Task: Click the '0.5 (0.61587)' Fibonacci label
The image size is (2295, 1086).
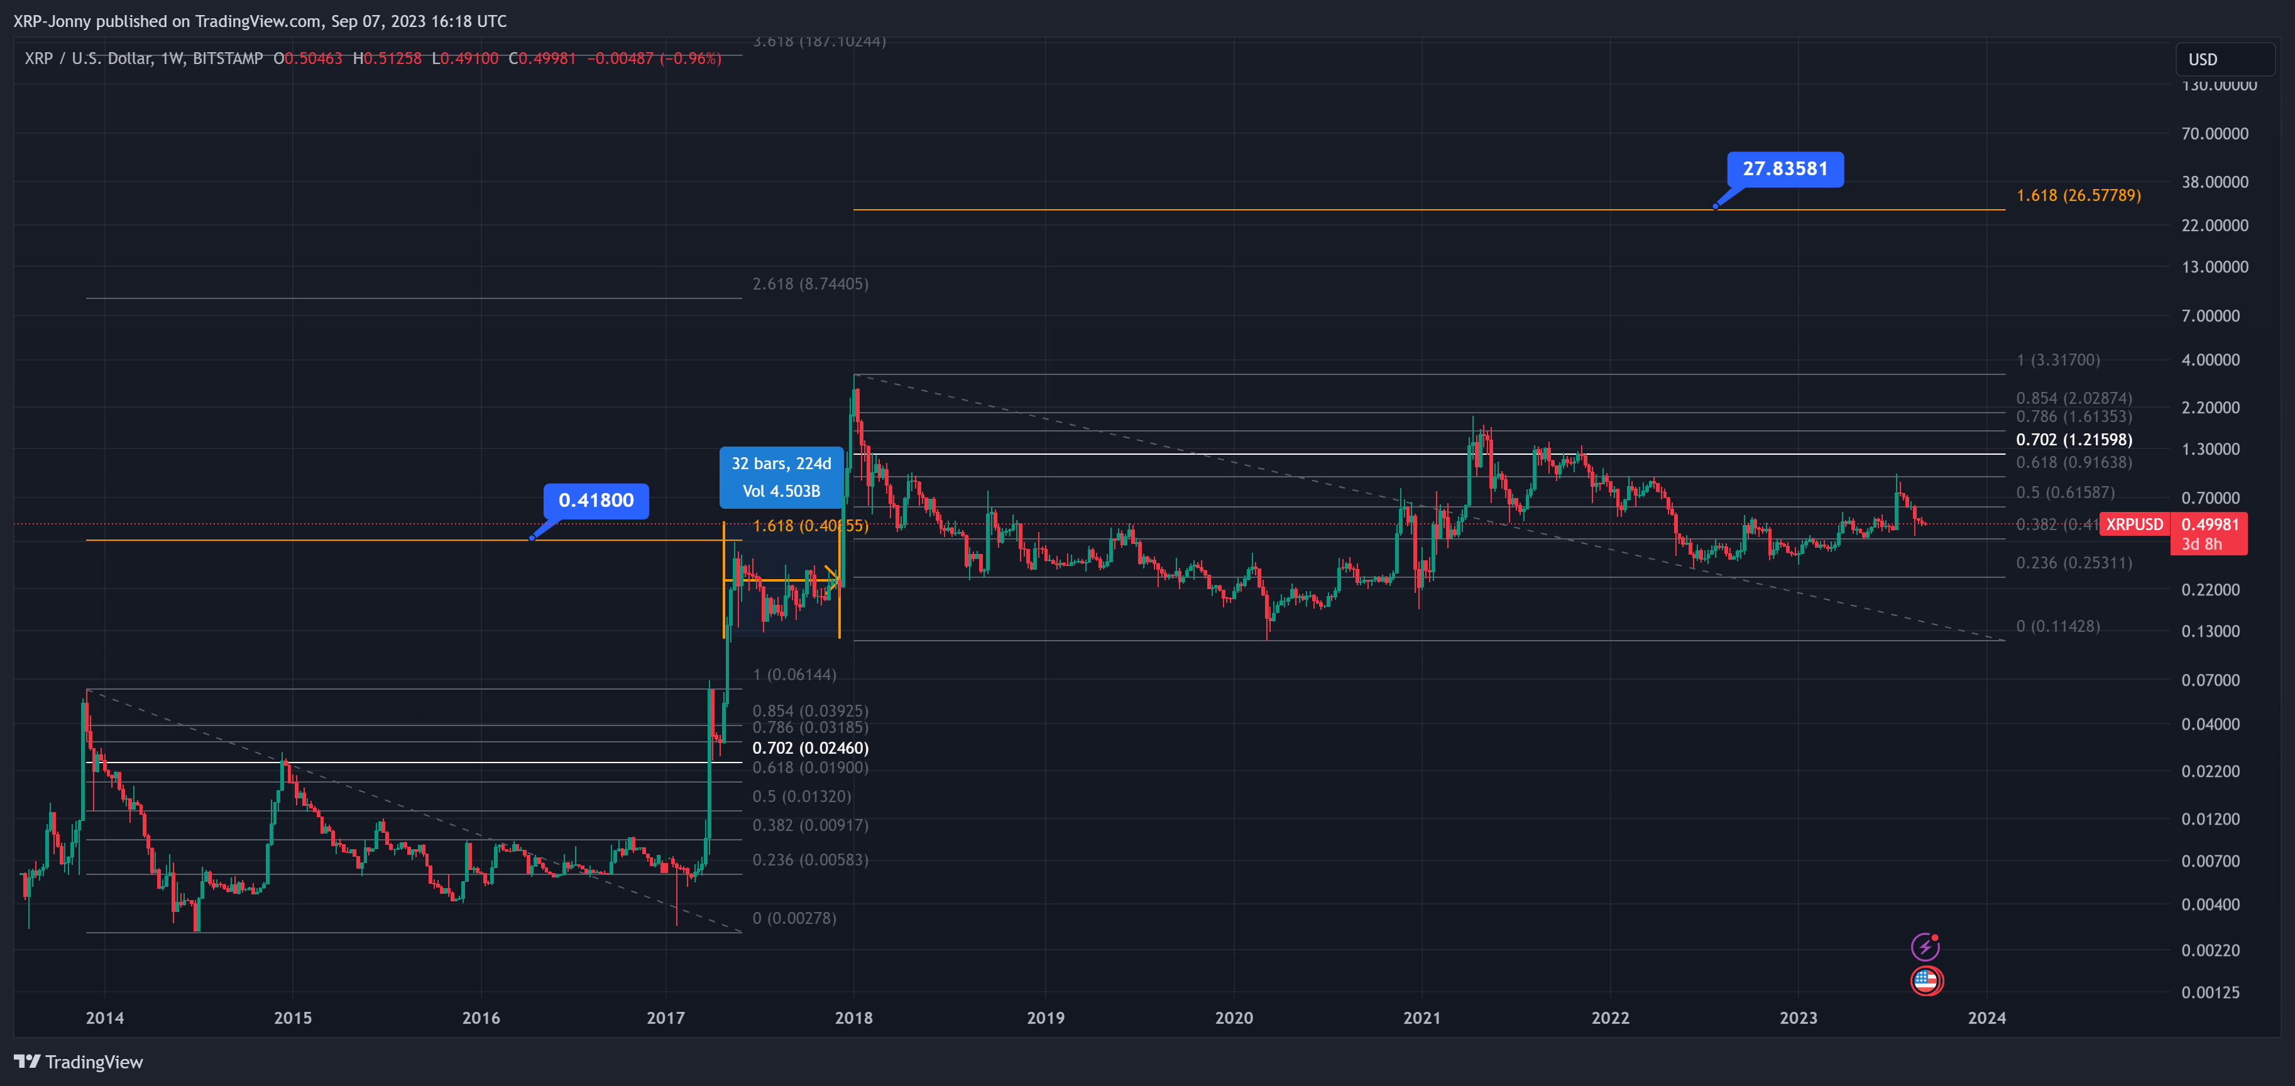Action: click(x=2065, y=492)
